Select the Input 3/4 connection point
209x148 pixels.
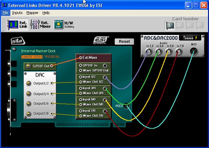80,88
